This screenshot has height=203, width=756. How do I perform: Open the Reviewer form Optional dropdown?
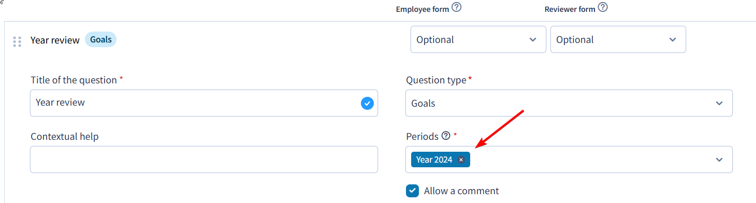[618, 39]
